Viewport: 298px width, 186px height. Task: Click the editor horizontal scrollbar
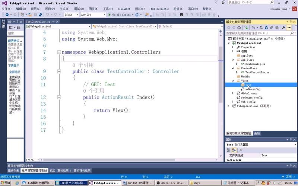(109, 160)
